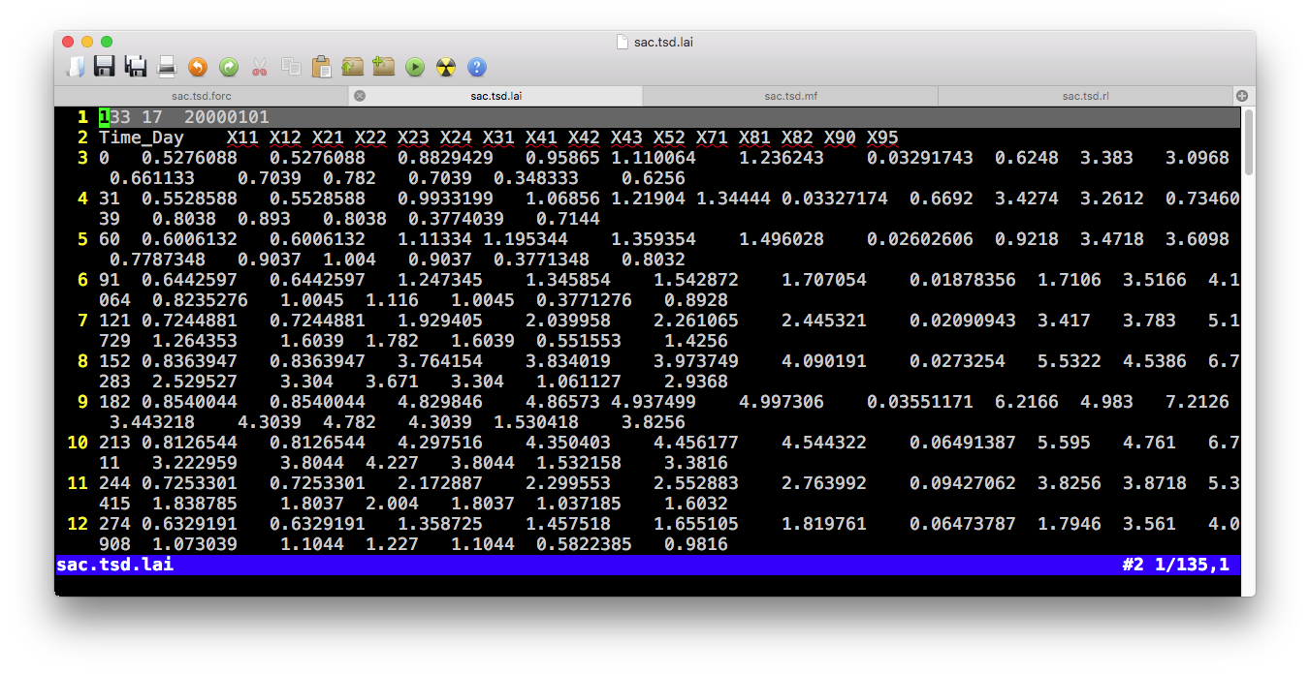The width and height of the screenshot is (1310, 674).
Task: Run script with green play icon
Action: tap(415, 67)
